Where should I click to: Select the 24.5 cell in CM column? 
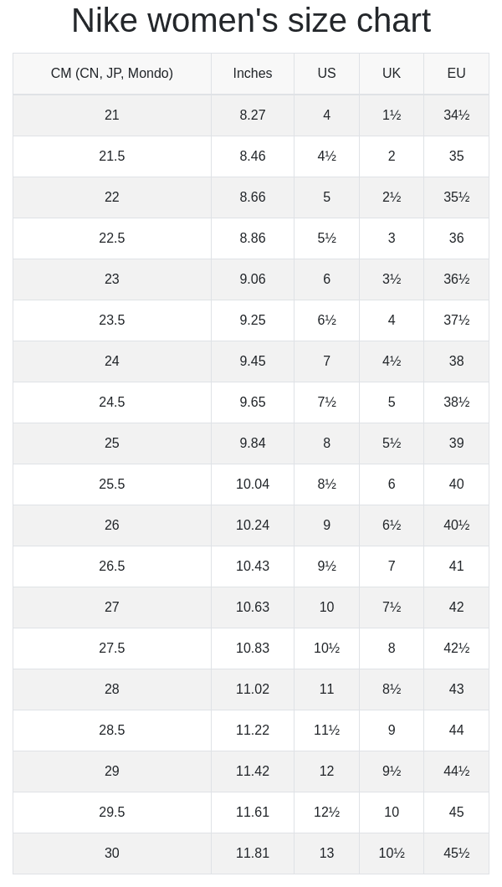click(x=112, y=402)
